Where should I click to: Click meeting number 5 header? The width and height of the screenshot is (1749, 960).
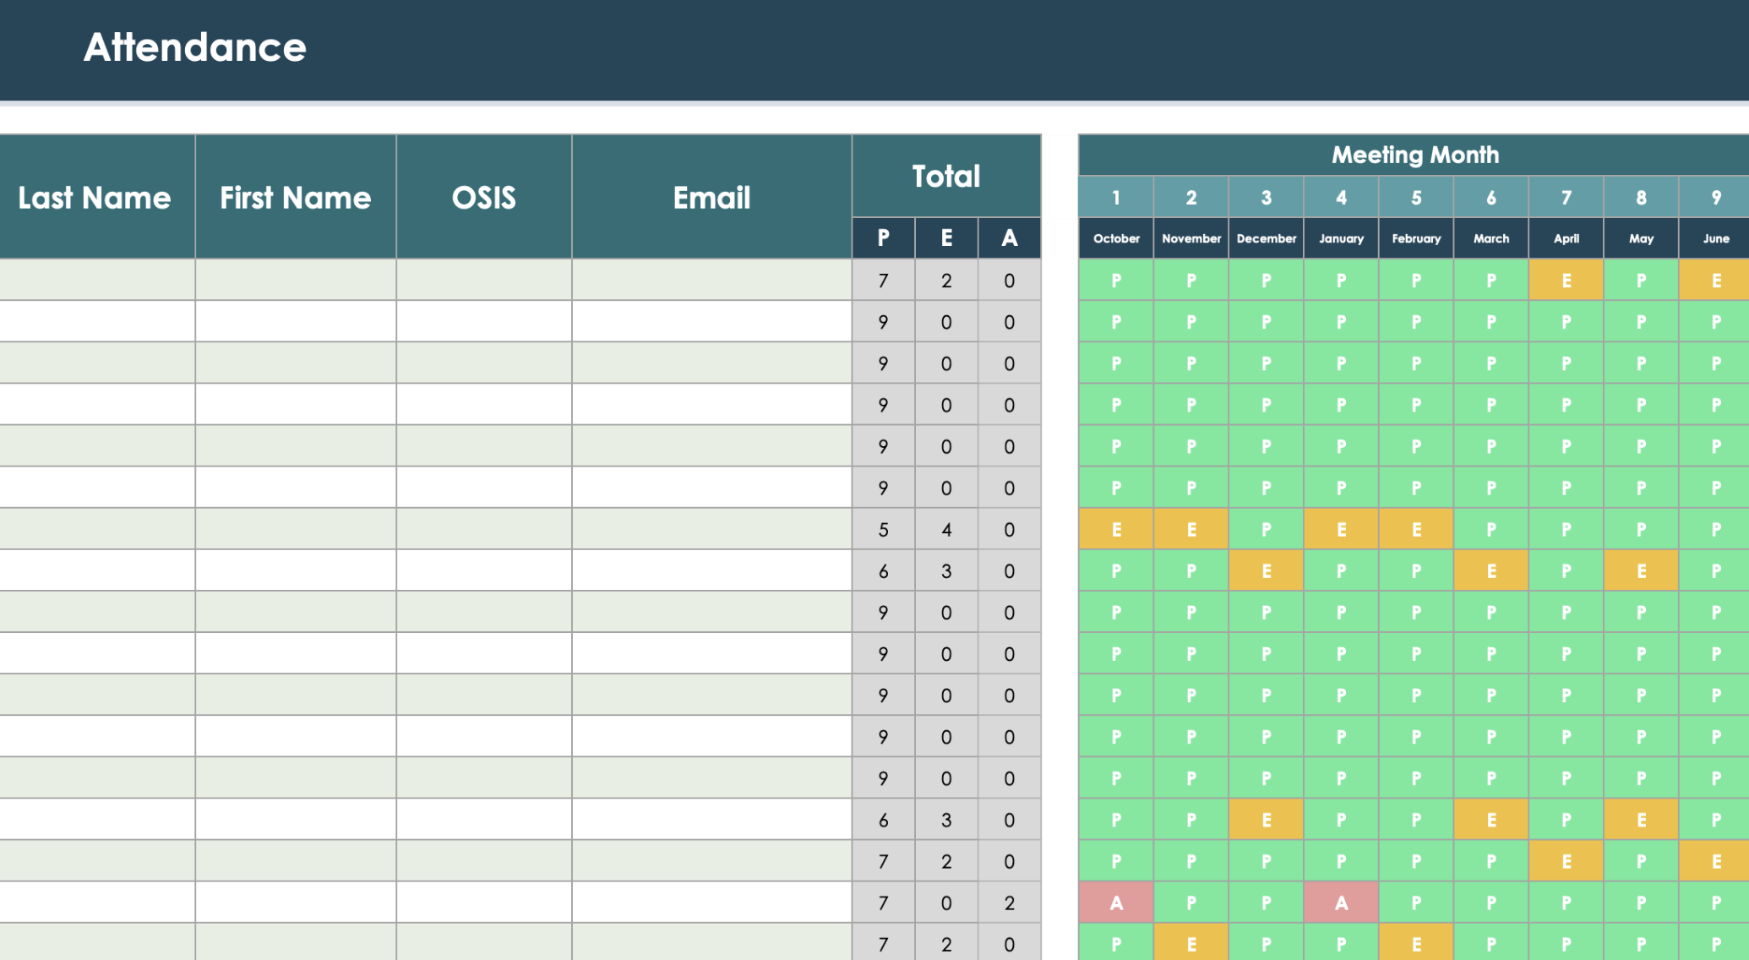click(1416, 198)
